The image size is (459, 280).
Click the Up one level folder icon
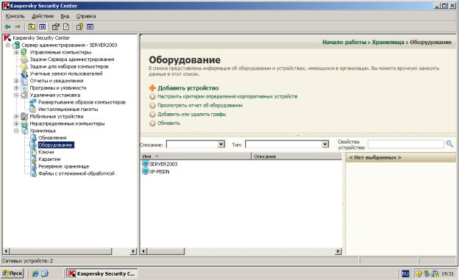[32, 27]
